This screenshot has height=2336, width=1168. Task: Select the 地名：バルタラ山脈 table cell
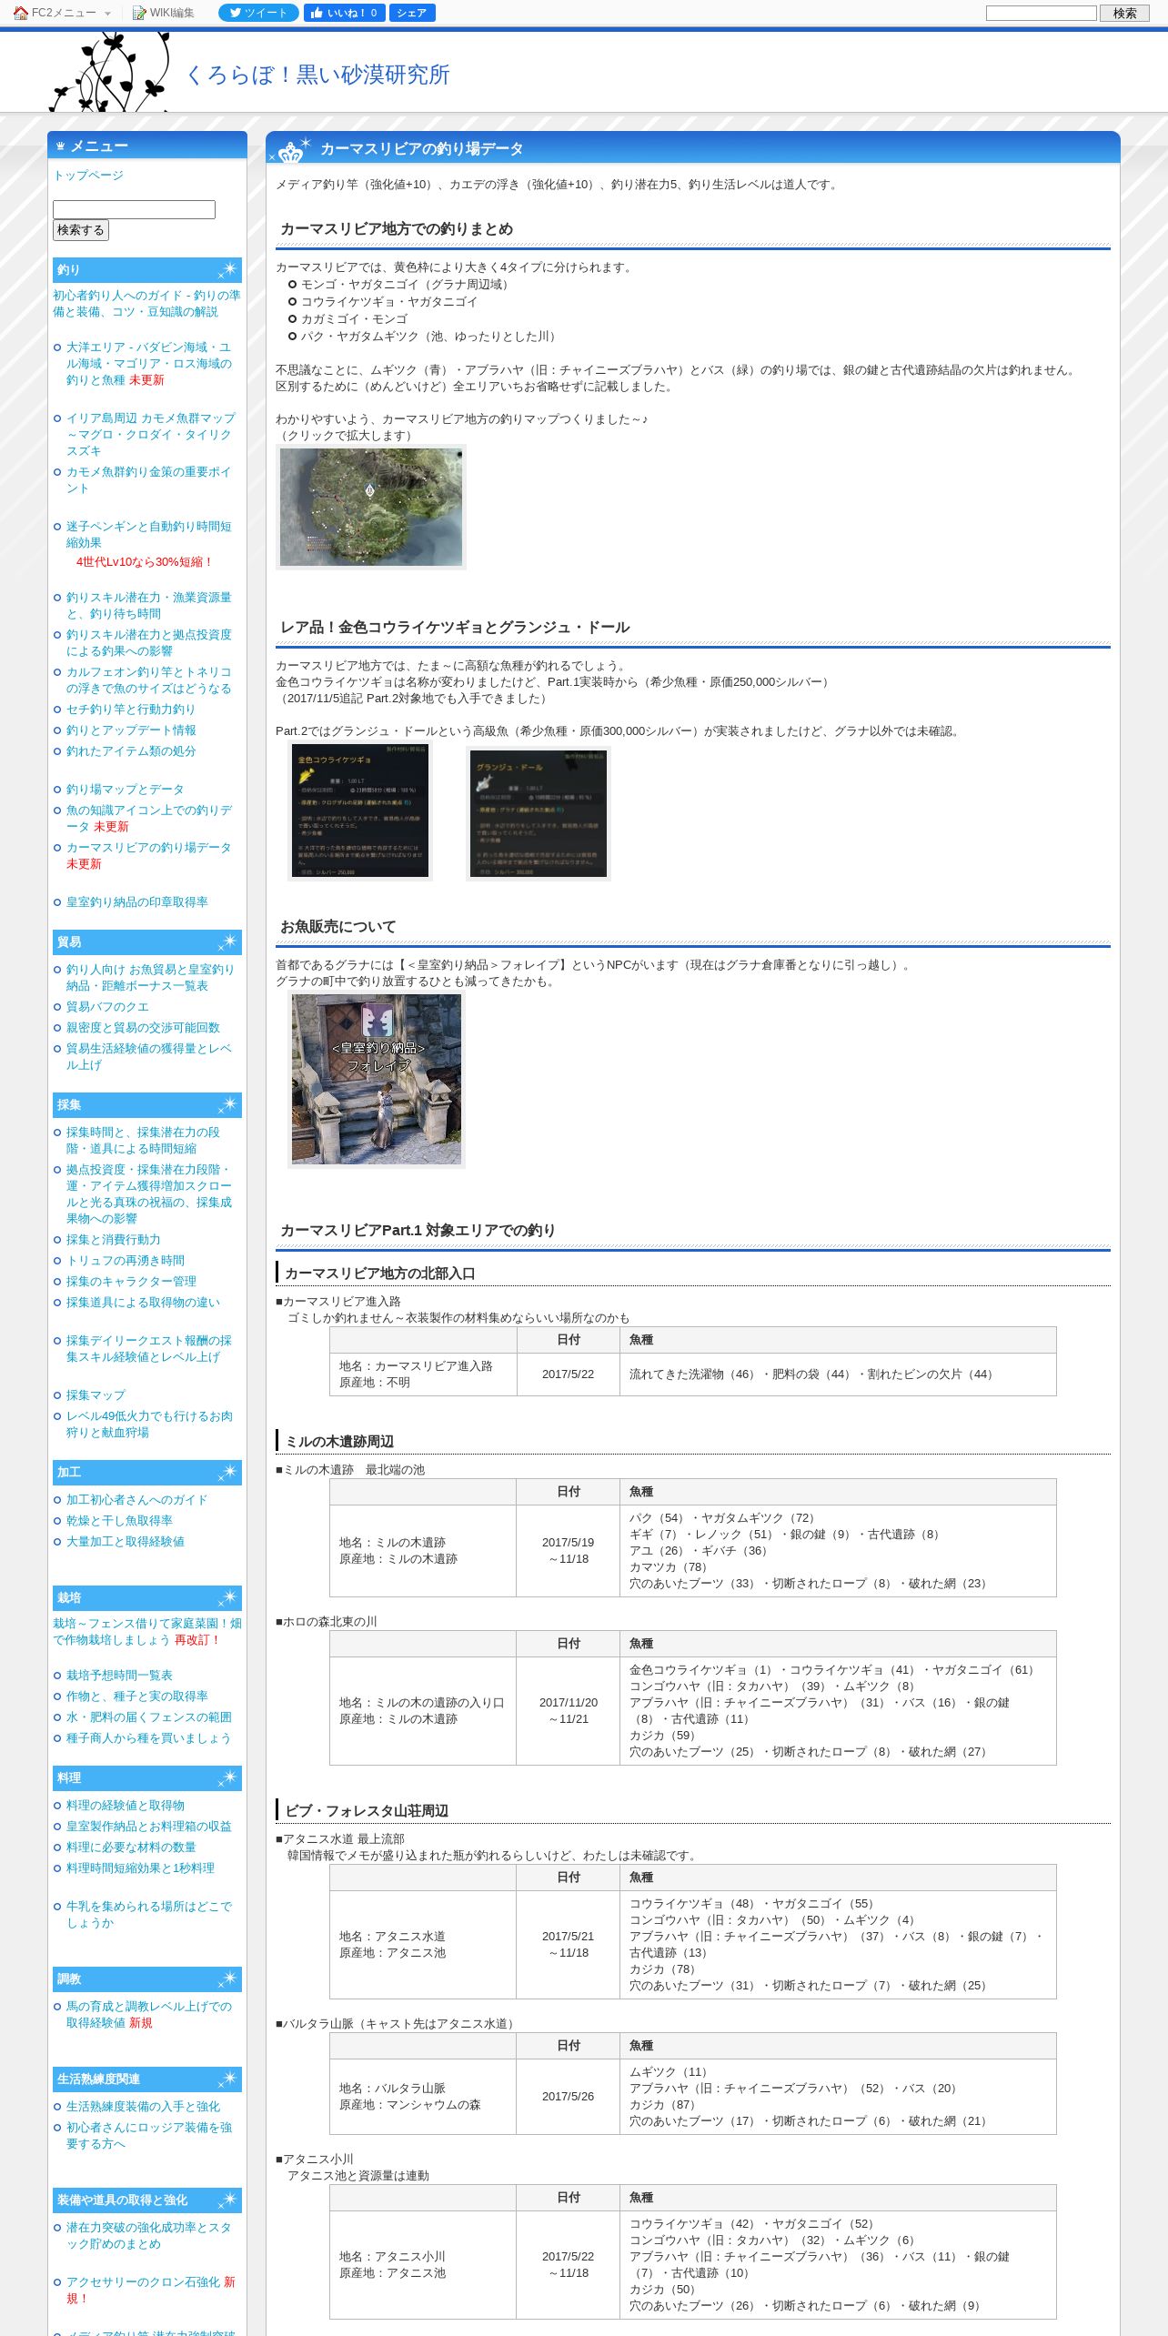point(423,2096)
